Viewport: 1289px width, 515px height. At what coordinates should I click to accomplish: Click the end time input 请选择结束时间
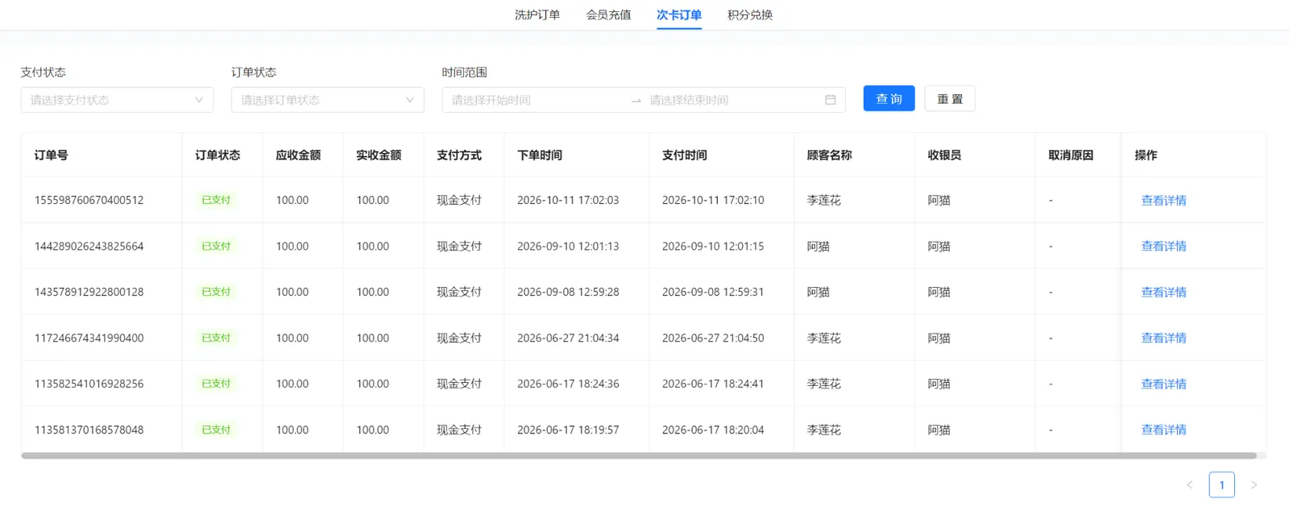[732, 100]
